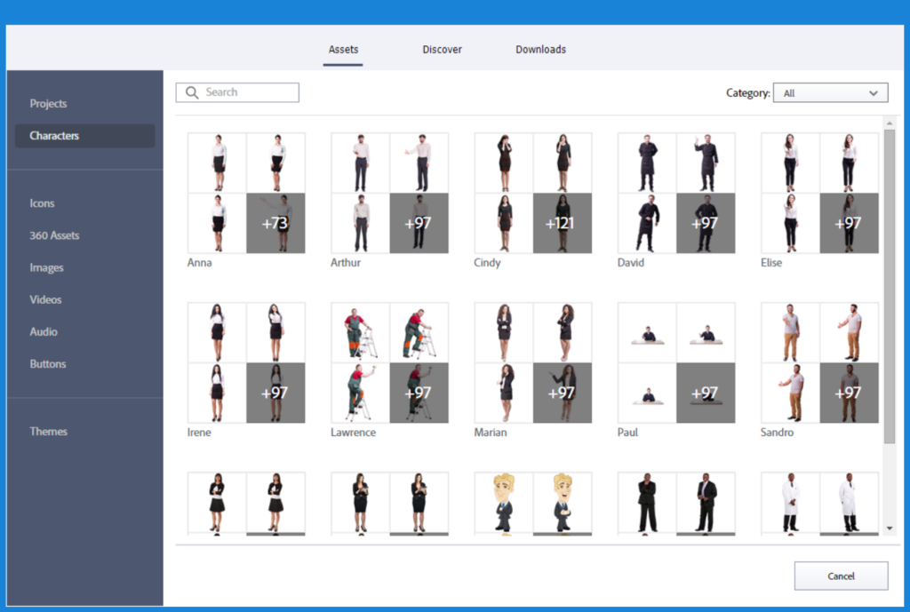Click the Anna character name
The height and width of the screenshot is (612, 910).
pos(200,263)
